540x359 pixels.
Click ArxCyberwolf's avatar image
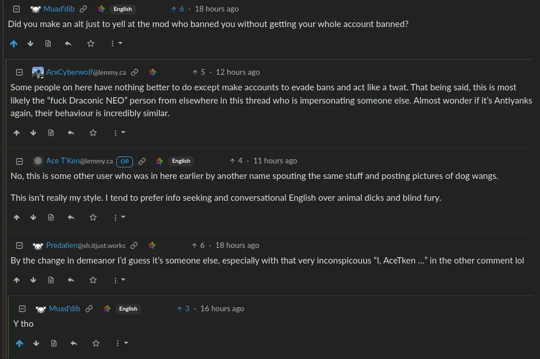point(38,72)
